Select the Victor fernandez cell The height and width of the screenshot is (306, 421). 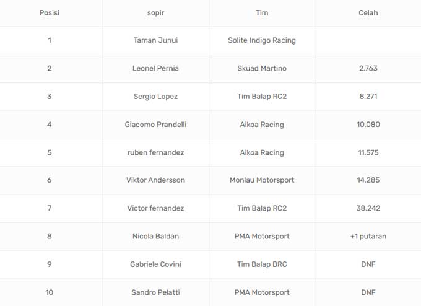pos(155,208)
